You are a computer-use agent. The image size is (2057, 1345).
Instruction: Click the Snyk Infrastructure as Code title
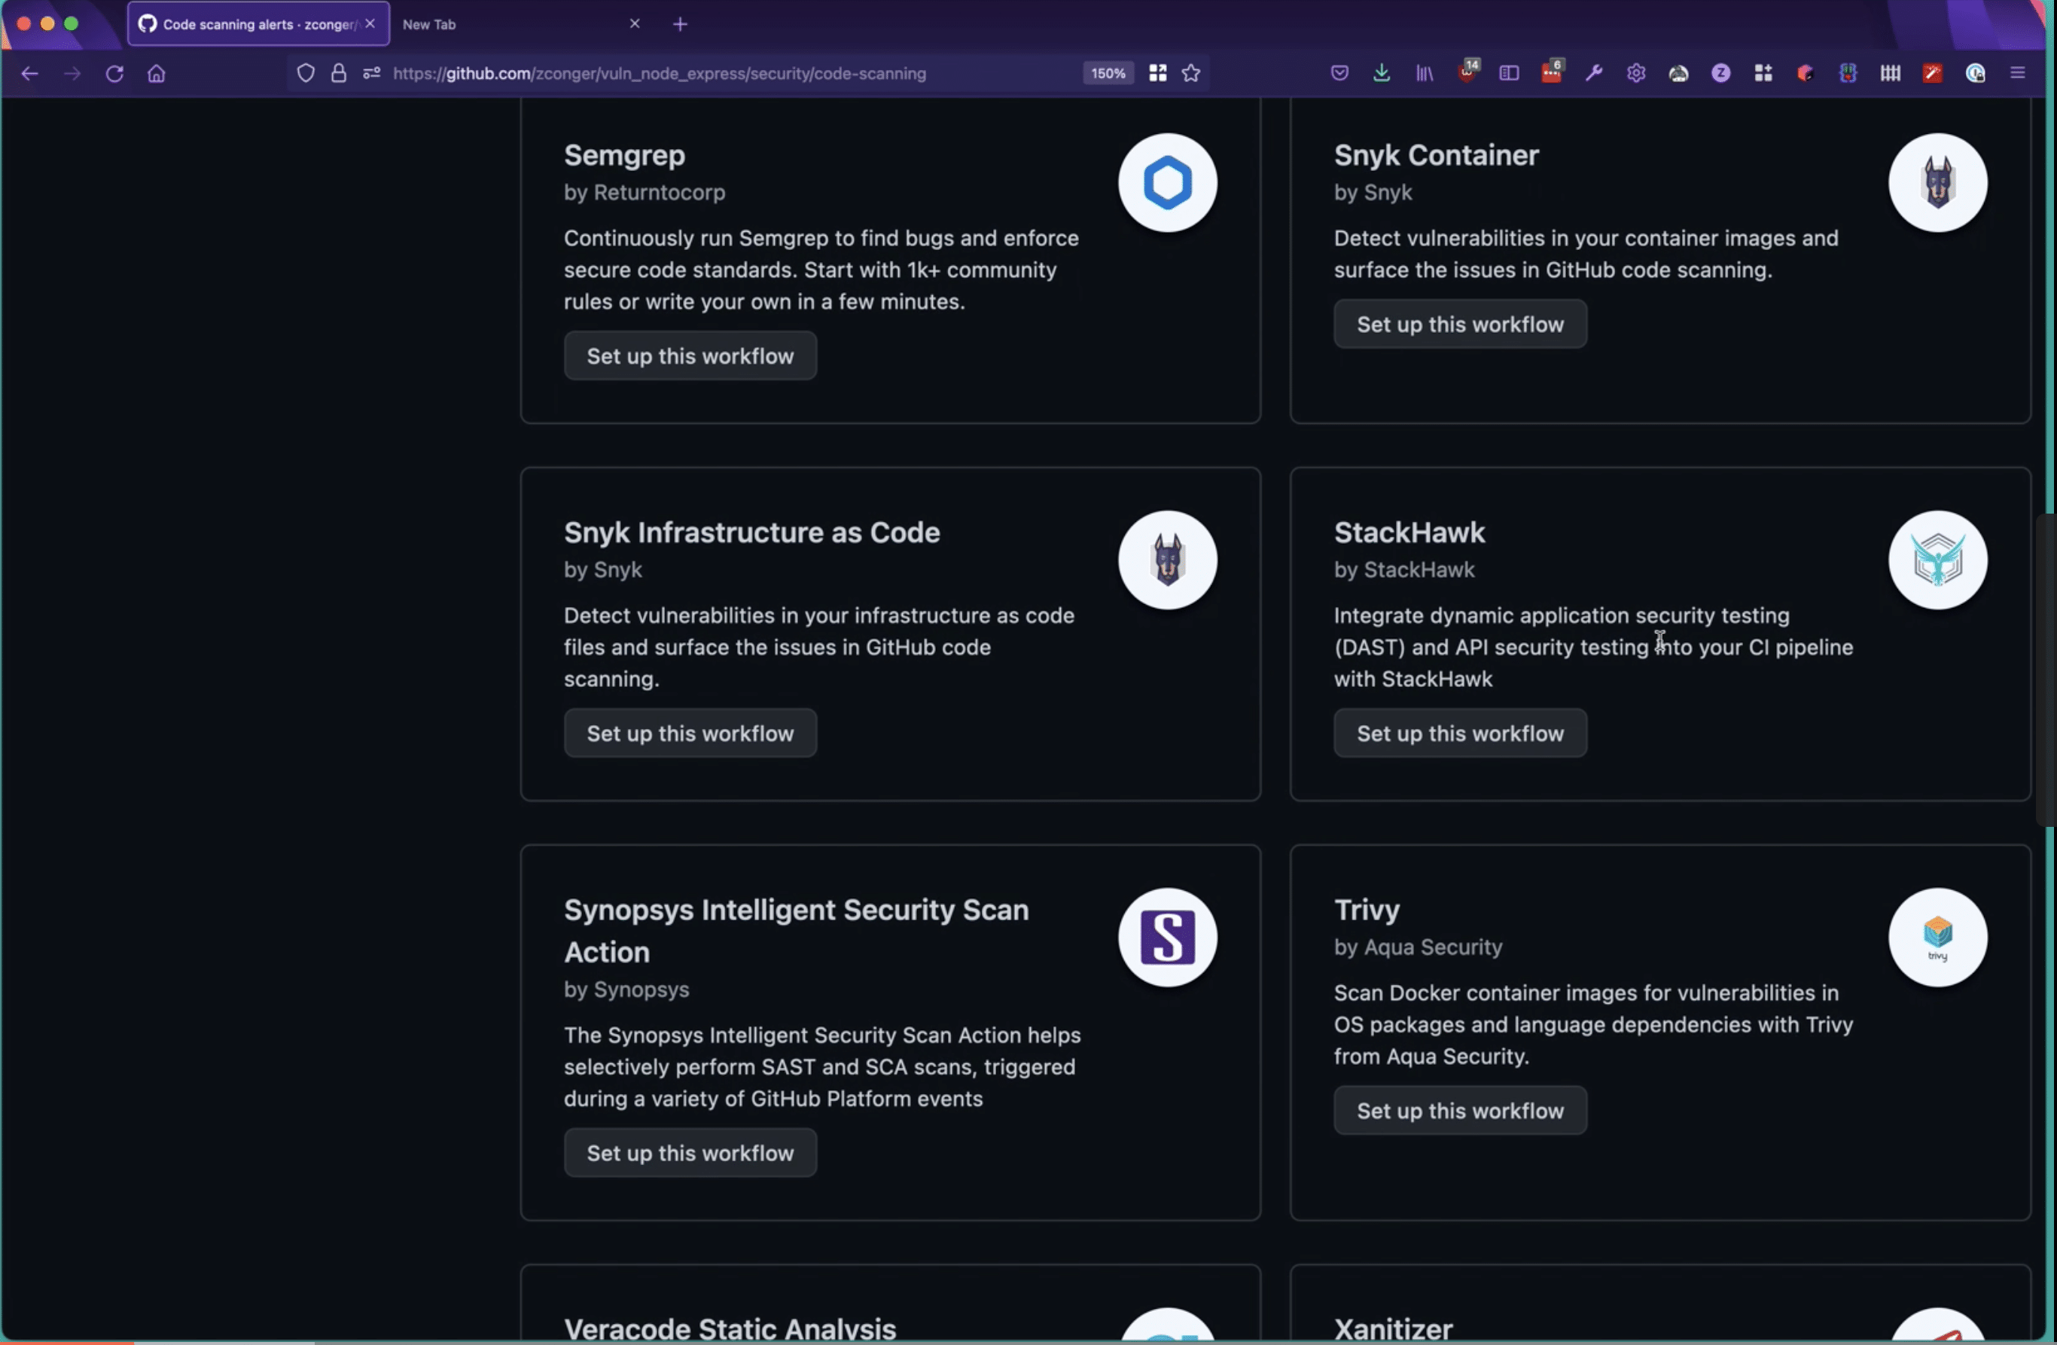tap(752, 532)
